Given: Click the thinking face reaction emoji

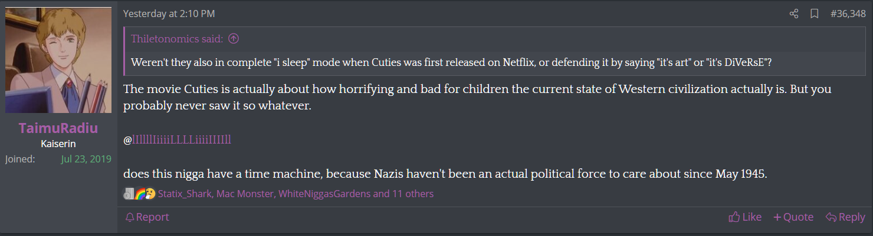Looking at the screenshot, I should (150, 194).
